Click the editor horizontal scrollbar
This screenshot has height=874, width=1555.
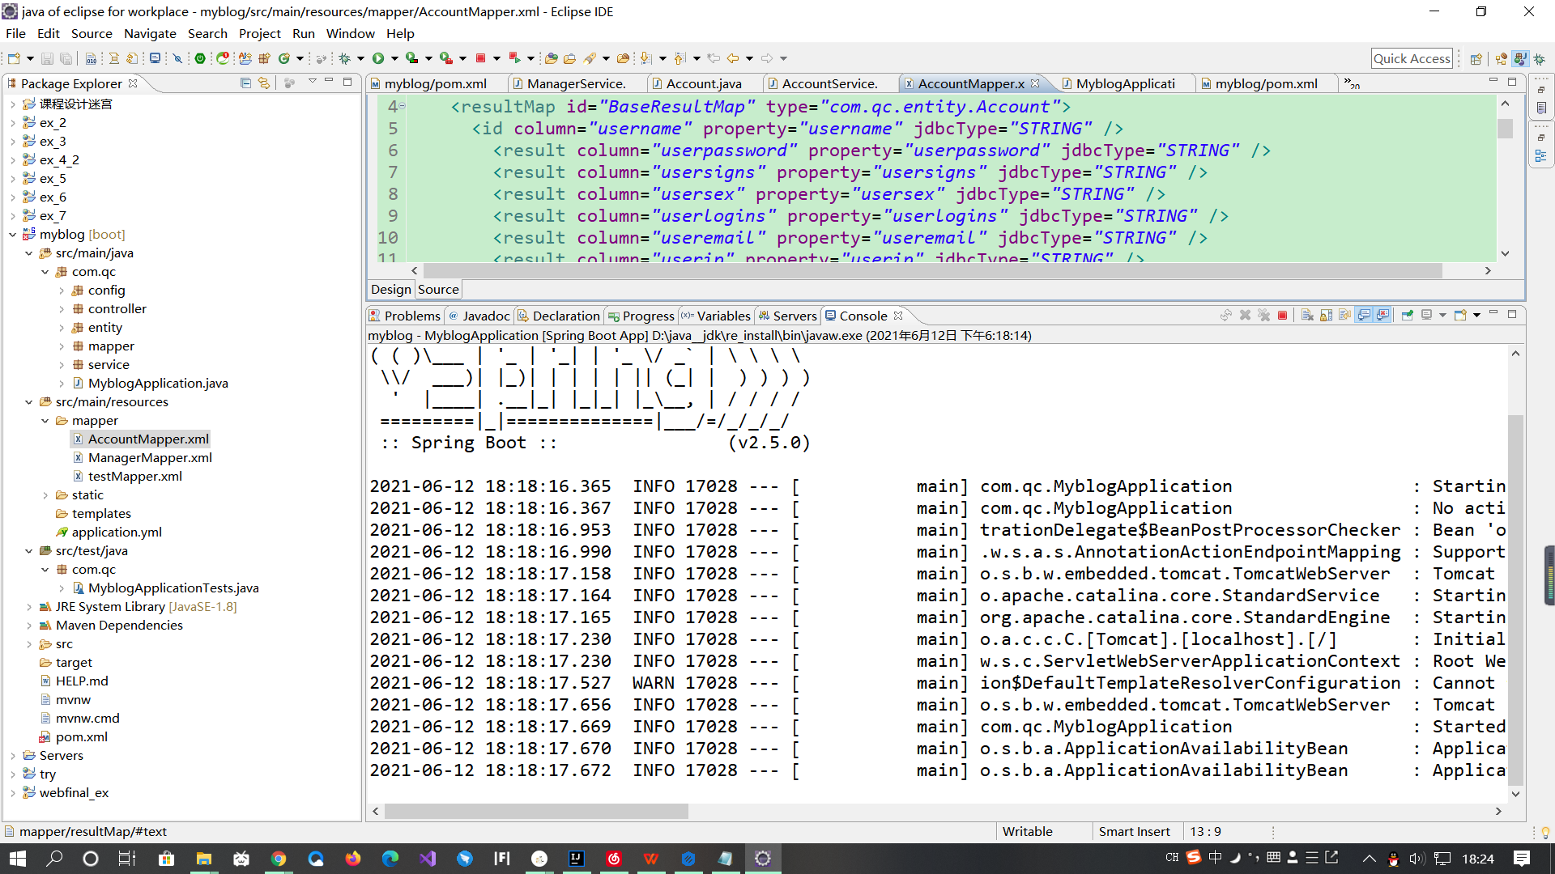tap(931, 271)
